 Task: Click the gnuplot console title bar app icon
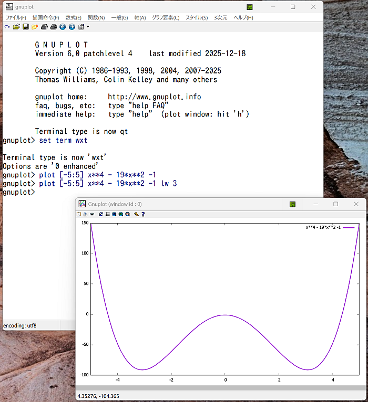(x=9, y=7)
